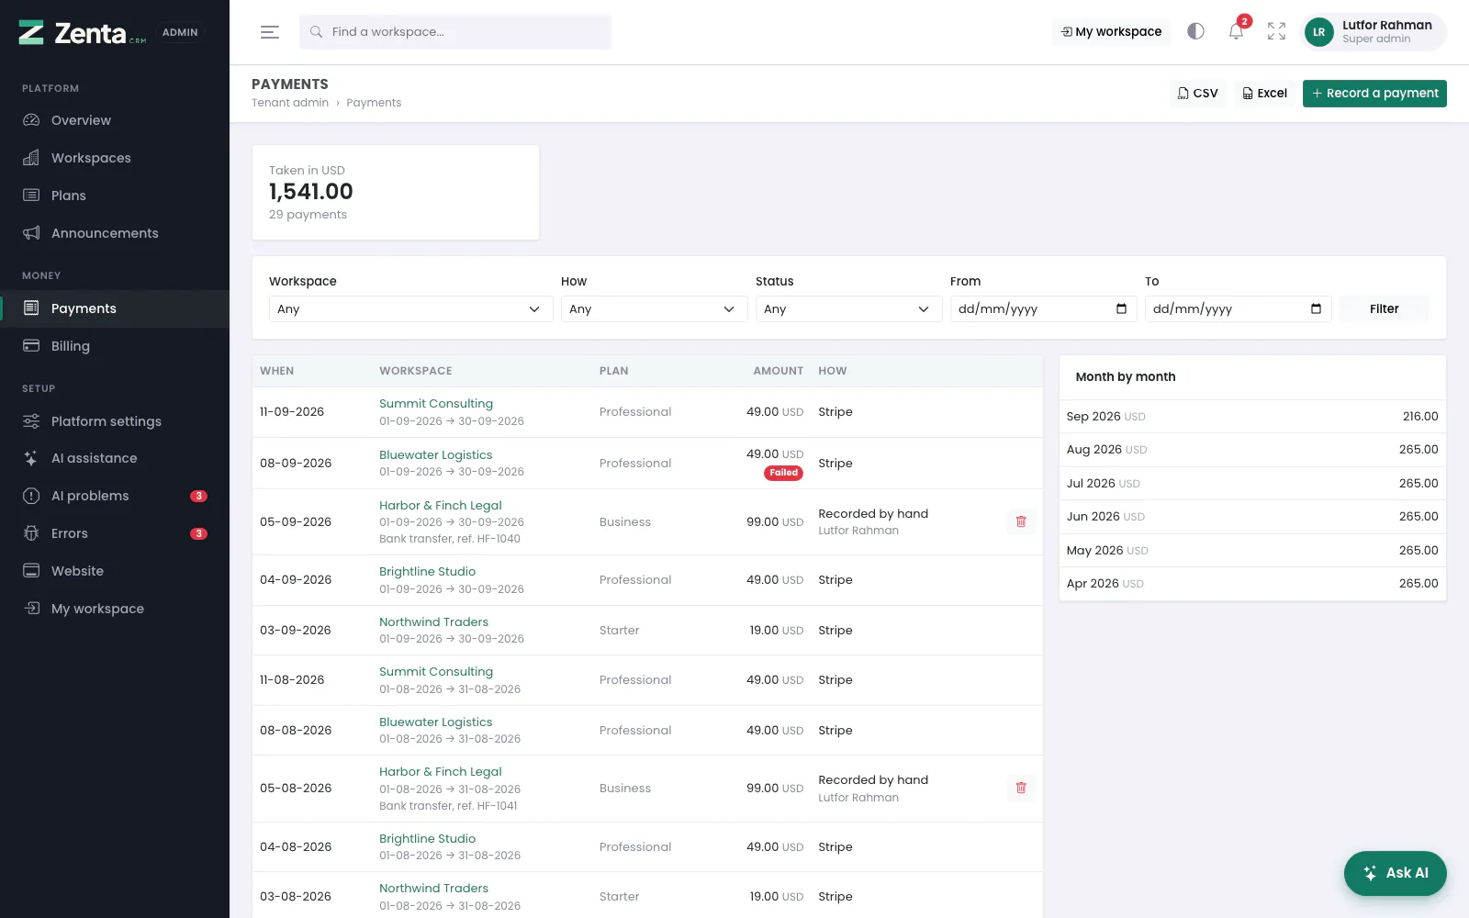Expand the How filter dropdown
This screenshot has height=918, width=1469.
pos(654,308)
